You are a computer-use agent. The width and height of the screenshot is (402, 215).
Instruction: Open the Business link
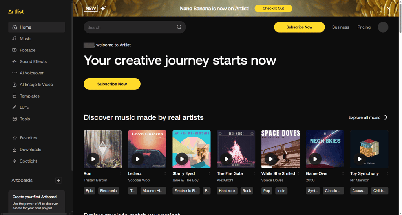340,27
